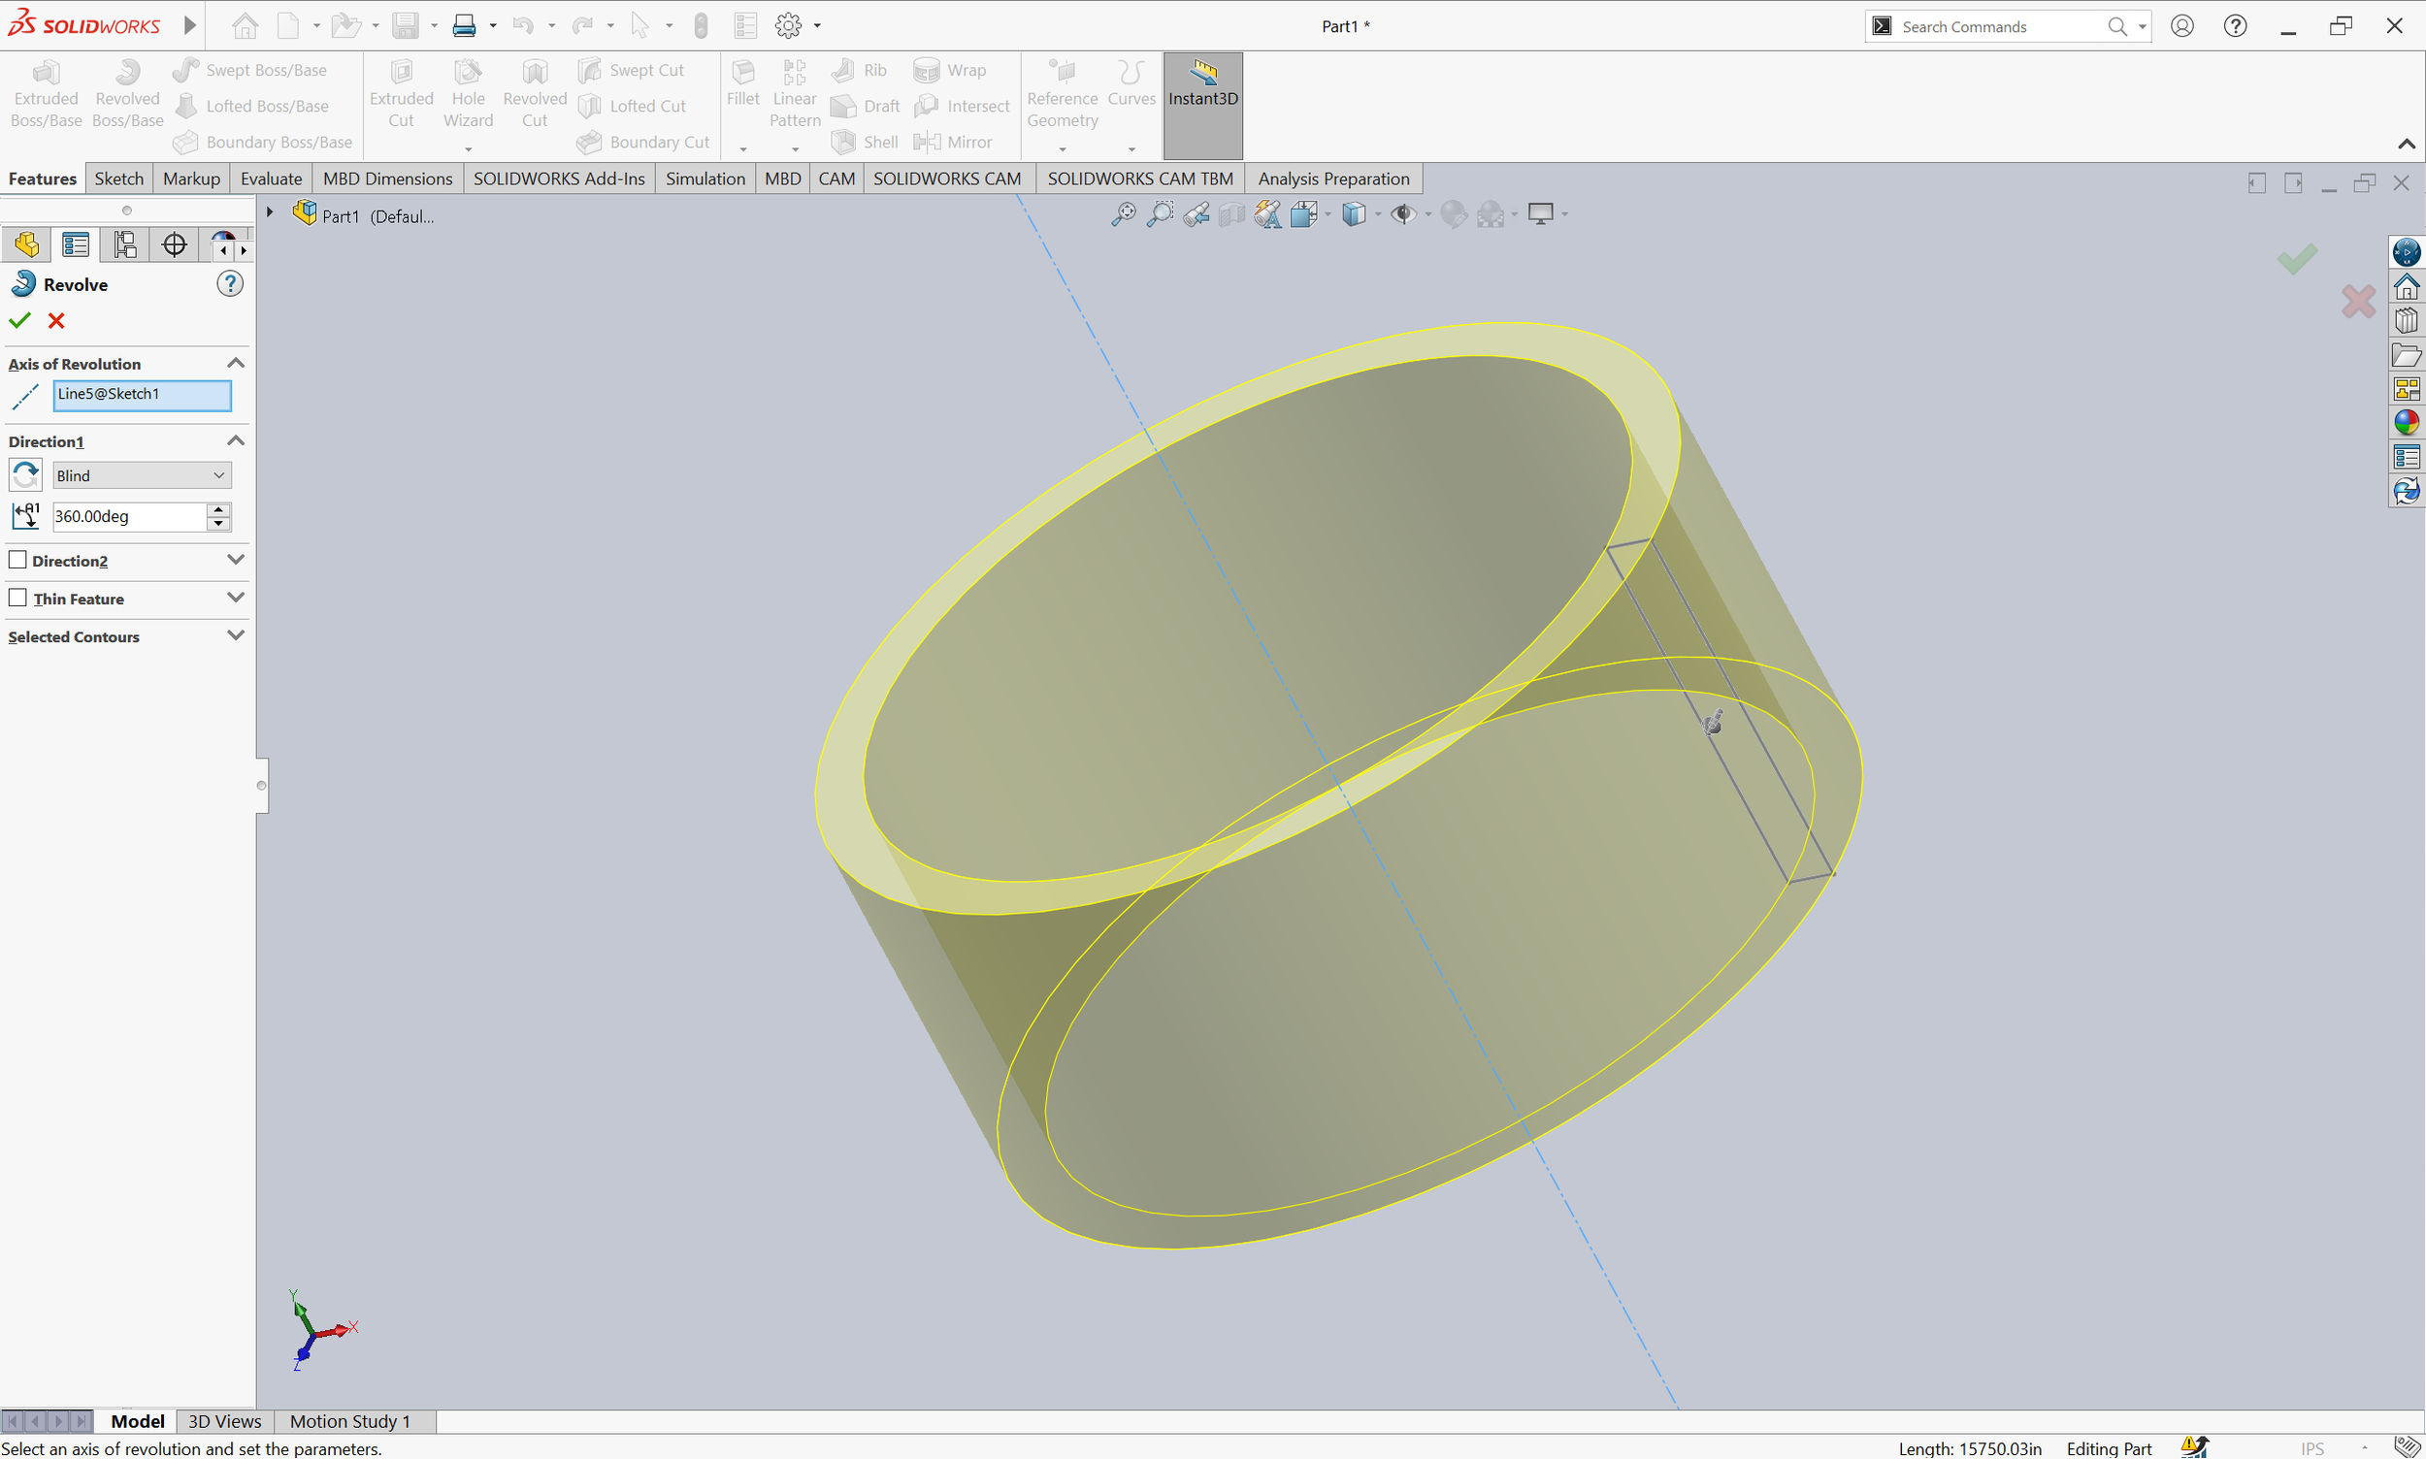Cancel Revolve with the red X
The image size is (2426, 1459).
pyautogui.click(x=56, y=320)
